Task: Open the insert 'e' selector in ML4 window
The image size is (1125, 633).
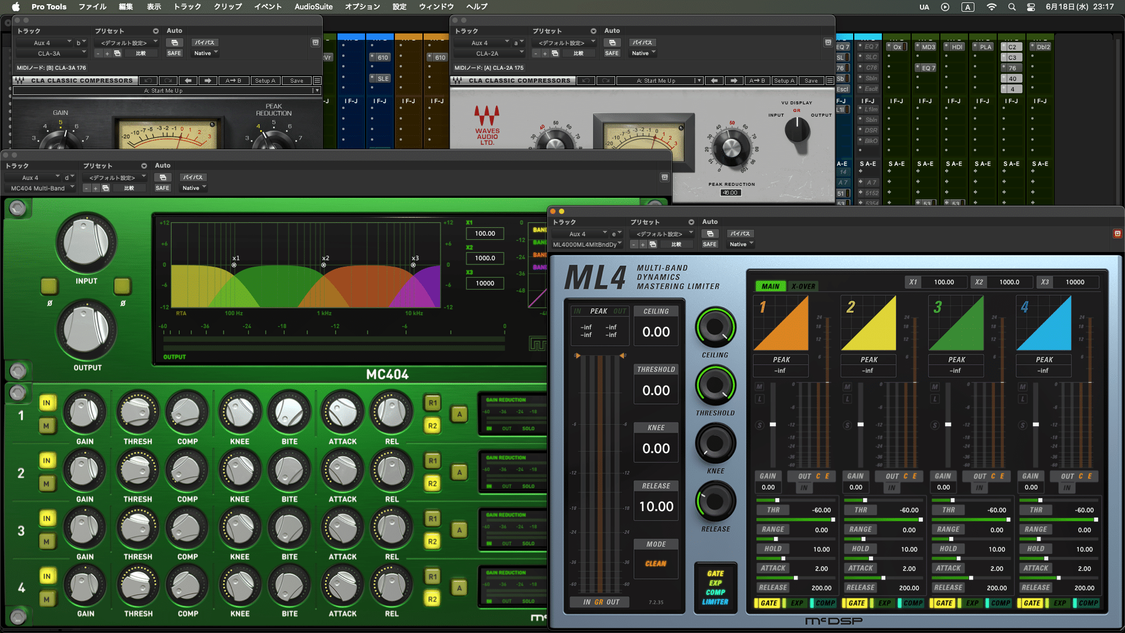Action: [616, 234]
